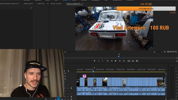Switch to the Source: (no clips) tab

[x=56, y=4]
